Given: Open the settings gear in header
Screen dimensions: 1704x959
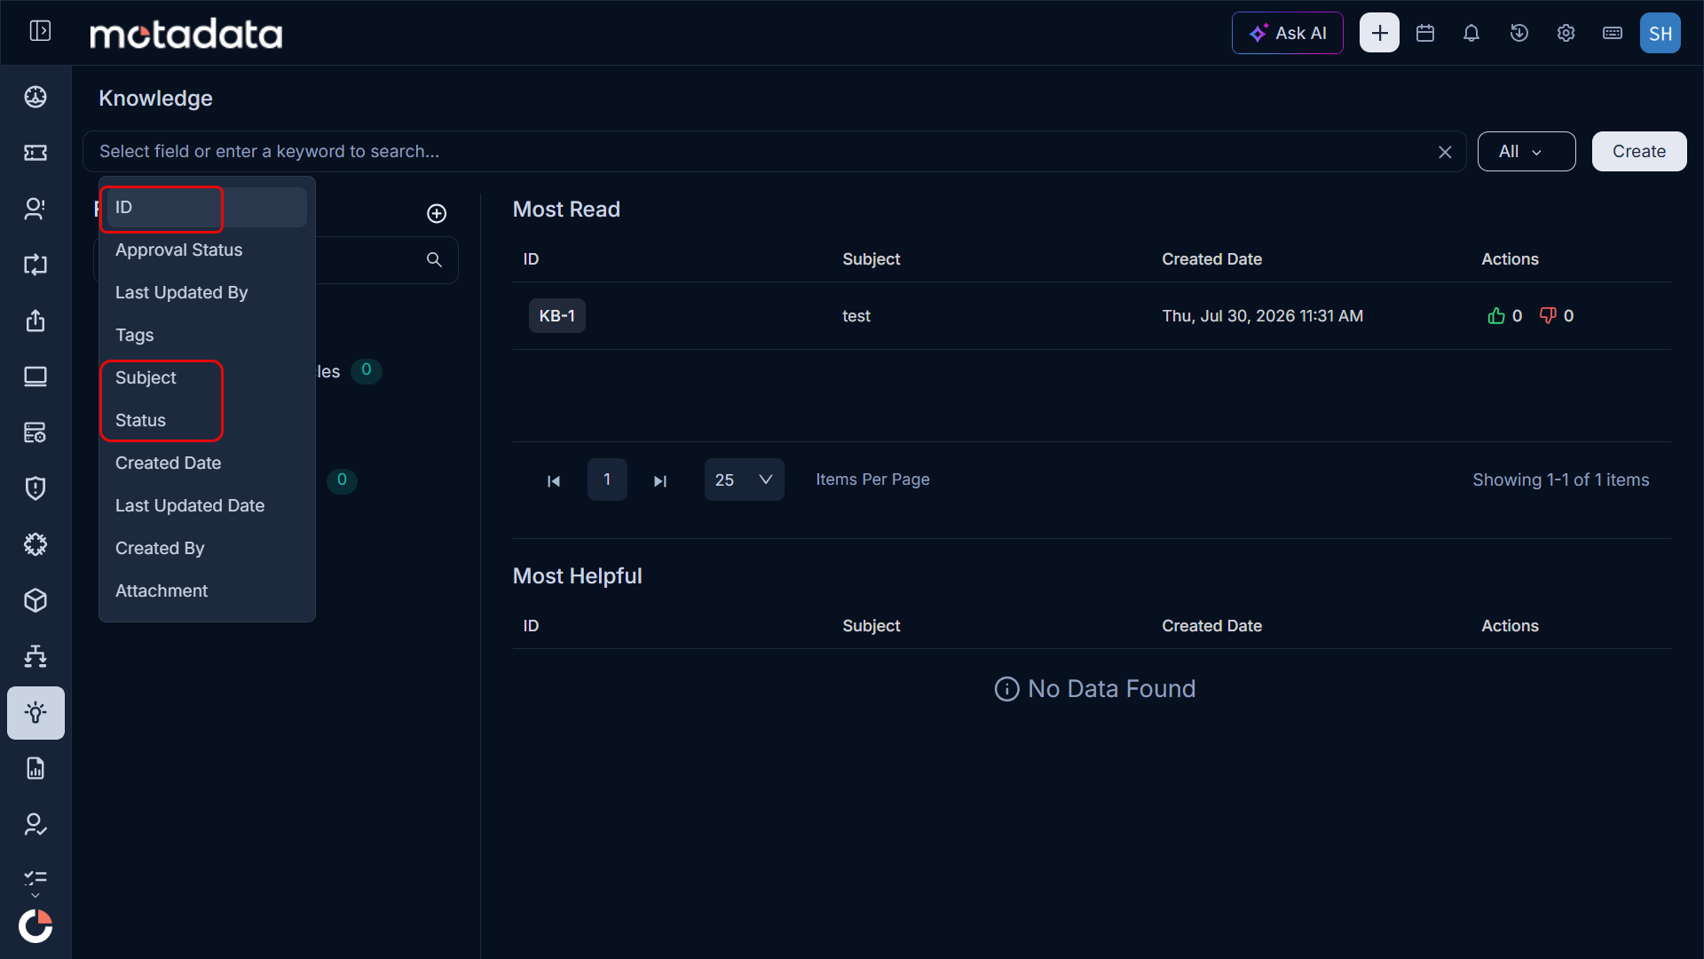Looking at the screenshot, I should pyautogui.click(x=1566, y=33).
